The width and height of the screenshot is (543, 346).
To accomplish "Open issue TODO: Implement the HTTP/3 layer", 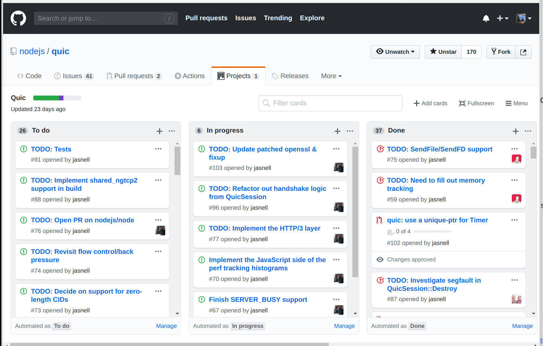I will click(265, 228).
